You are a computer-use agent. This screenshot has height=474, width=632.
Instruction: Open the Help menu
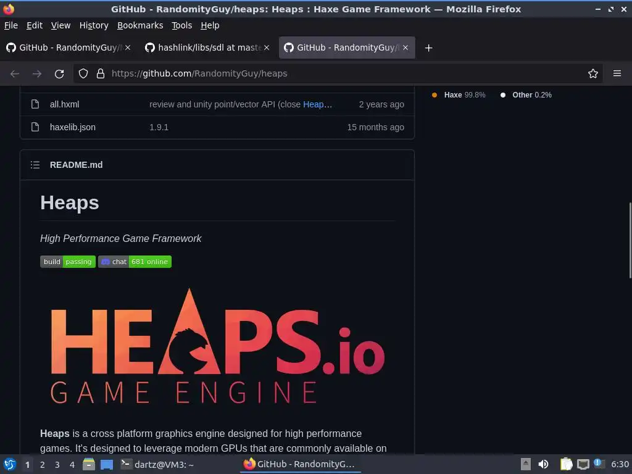(x=210, y=25)
